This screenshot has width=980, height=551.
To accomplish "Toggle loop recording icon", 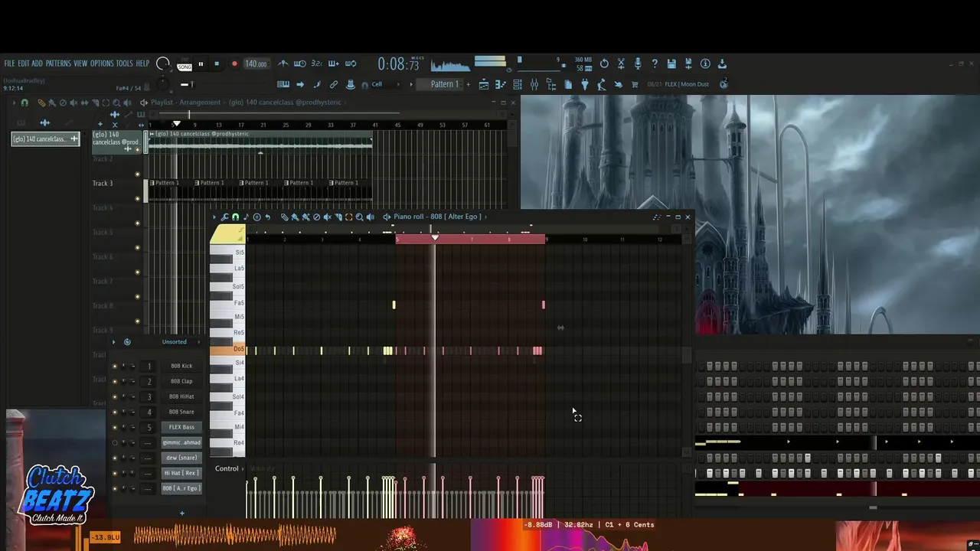I will tap(350, 64).
